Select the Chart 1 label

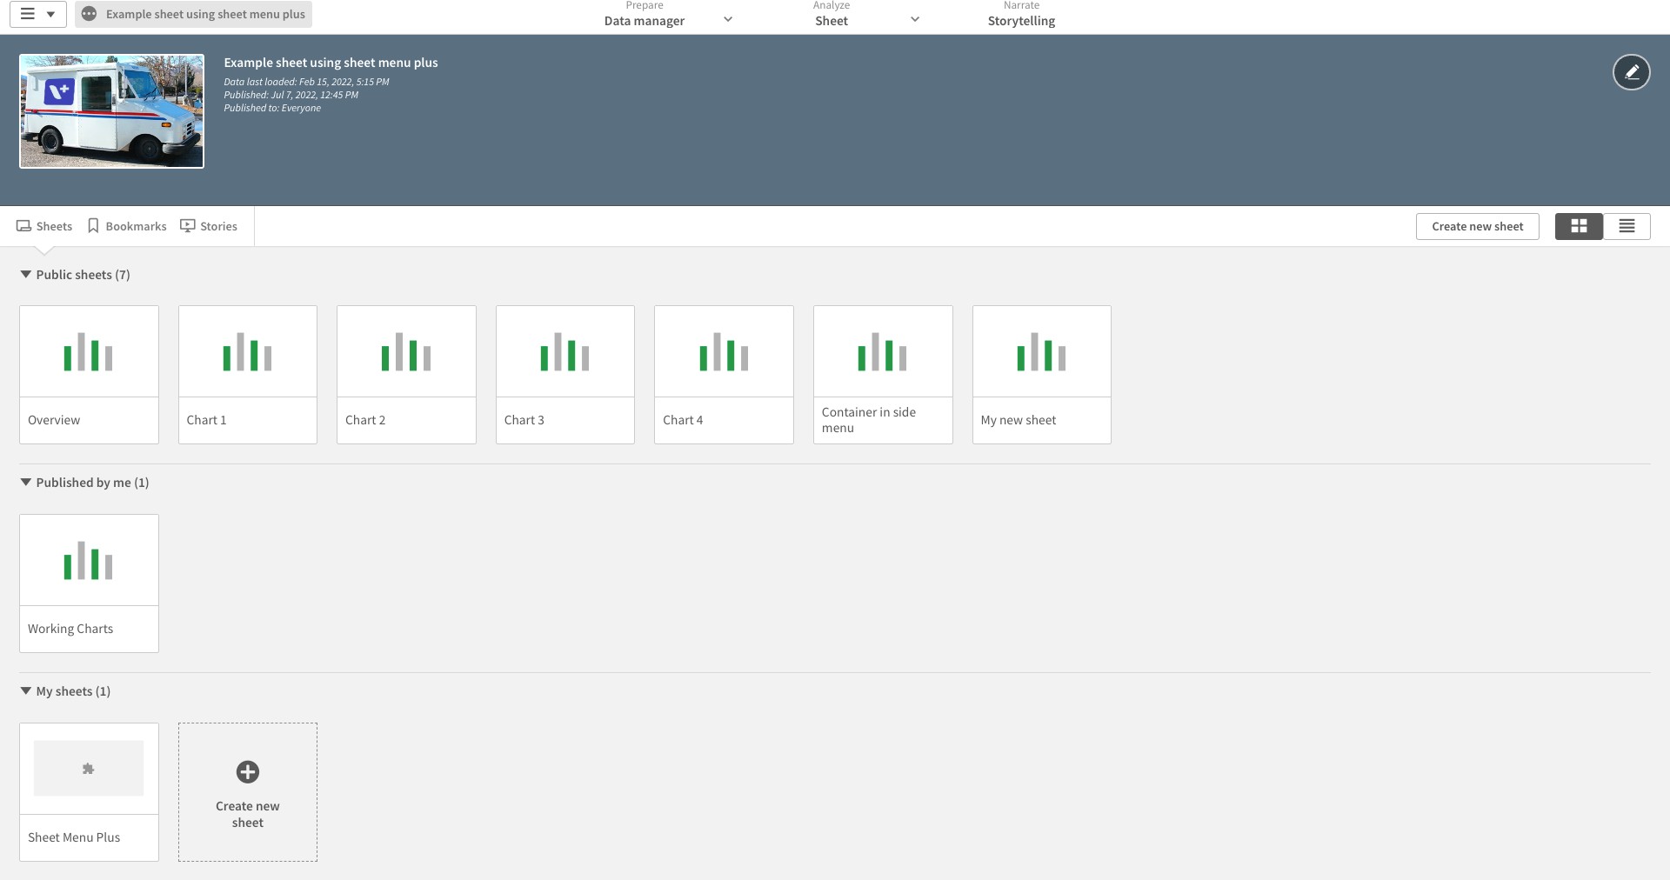206,420
